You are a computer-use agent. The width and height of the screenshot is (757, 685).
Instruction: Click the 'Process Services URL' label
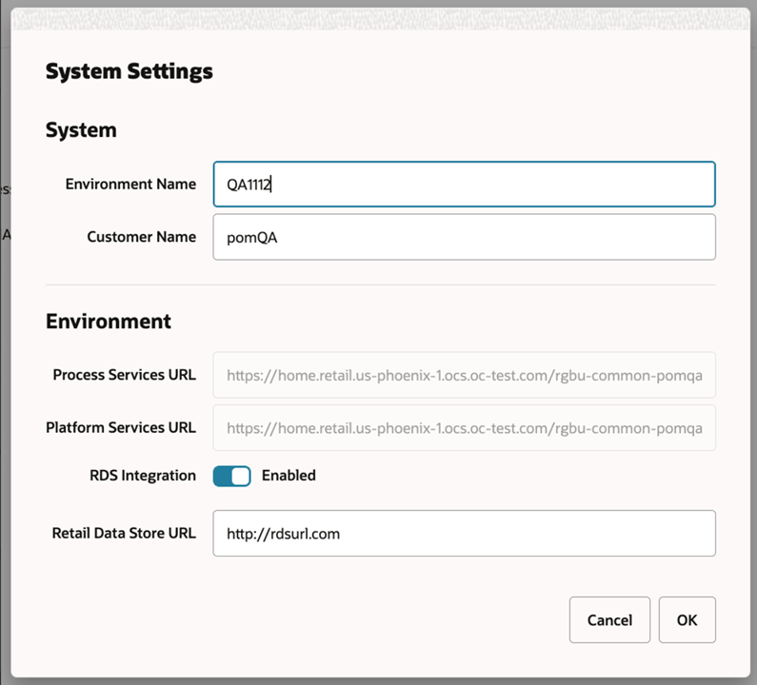tap(125, 375)
